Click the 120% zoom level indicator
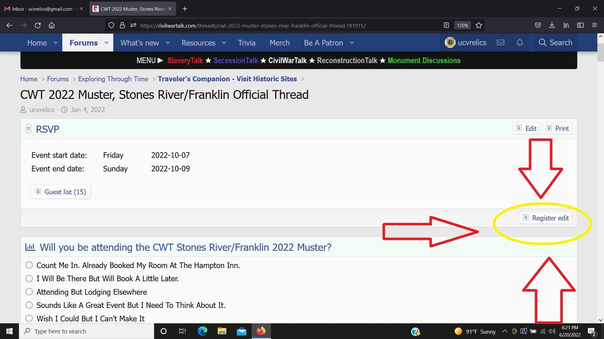Screen dimensions: 604x339 tap(462, 25)
